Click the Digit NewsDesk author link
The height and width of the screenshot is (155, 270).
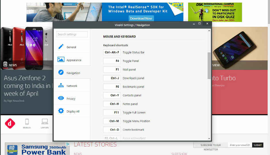(x=14, y=101)
